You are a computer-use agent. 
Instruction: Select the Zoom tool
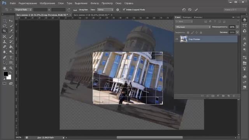tap(11, 68)
